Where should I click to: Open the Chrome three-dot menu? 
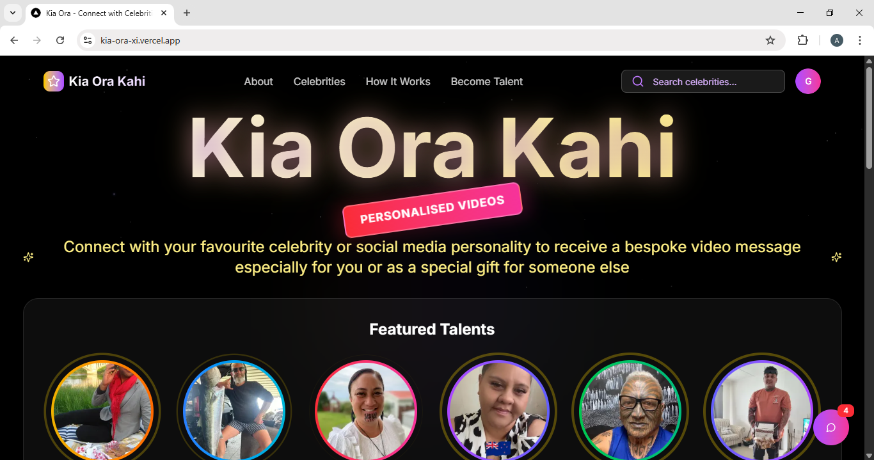point(859,40)
